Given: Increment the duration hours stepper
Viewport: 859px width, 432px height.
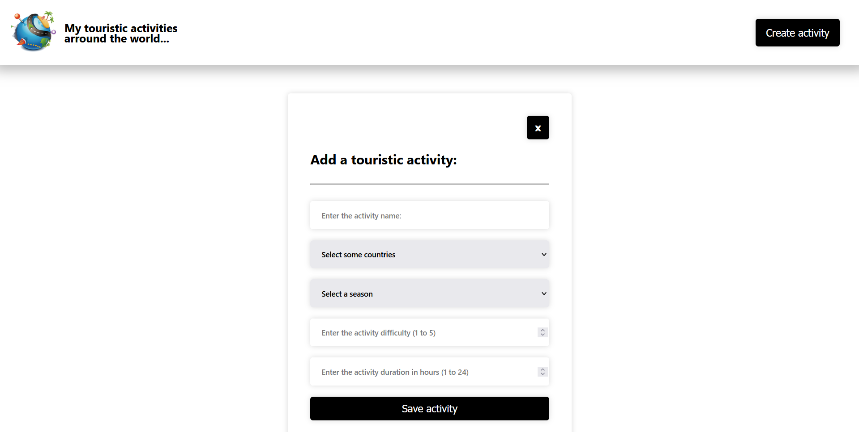Looking at the screenshot, I should pos(543,369).
